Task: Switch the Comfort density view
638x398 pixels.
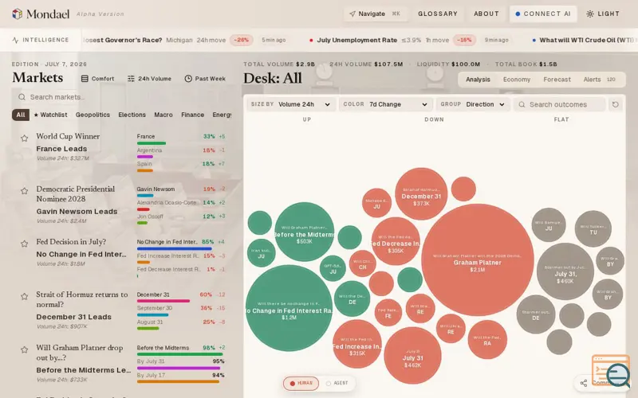Action: [x=97, y=79]
